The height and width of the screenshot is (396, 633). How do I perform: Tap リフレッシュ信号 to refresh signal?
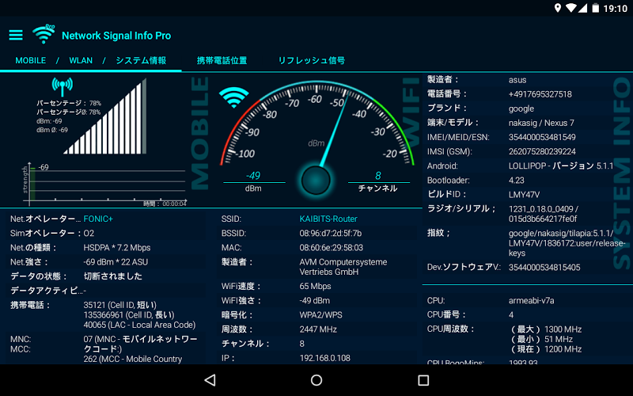click(311, 61)
